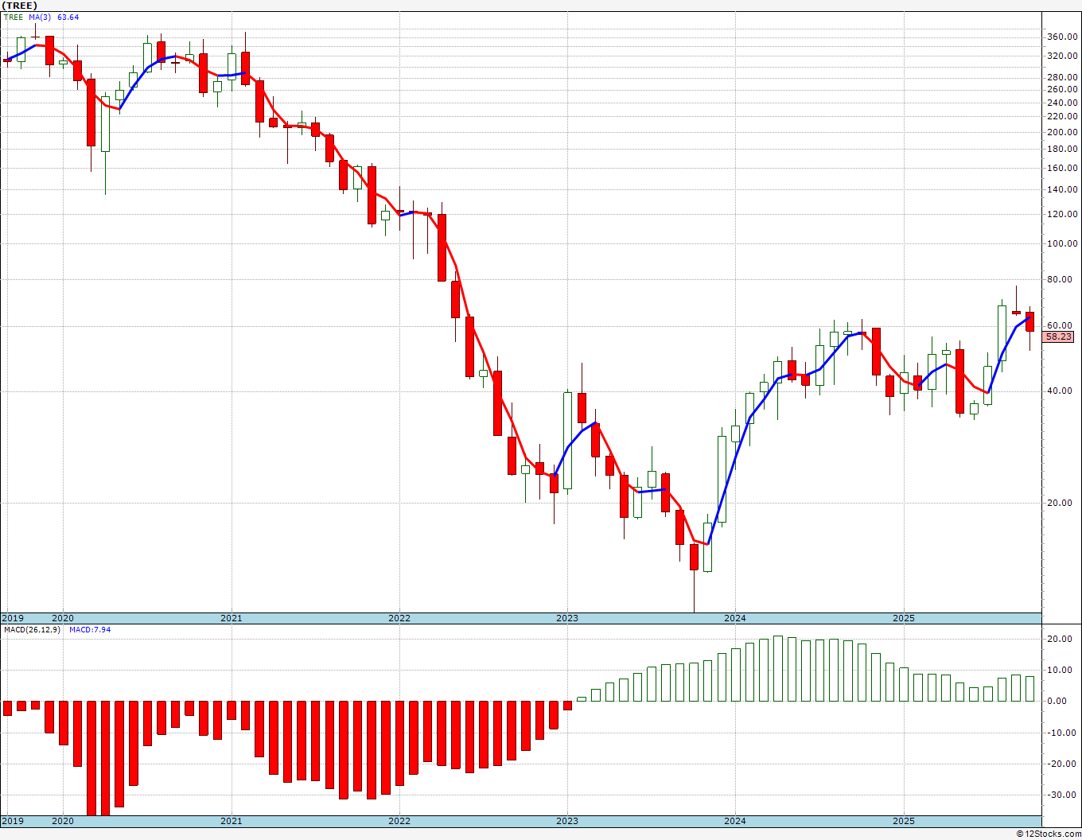
Task: Click the latest red candlestick beside 58.23
Action: click(x=1029, y=322)
